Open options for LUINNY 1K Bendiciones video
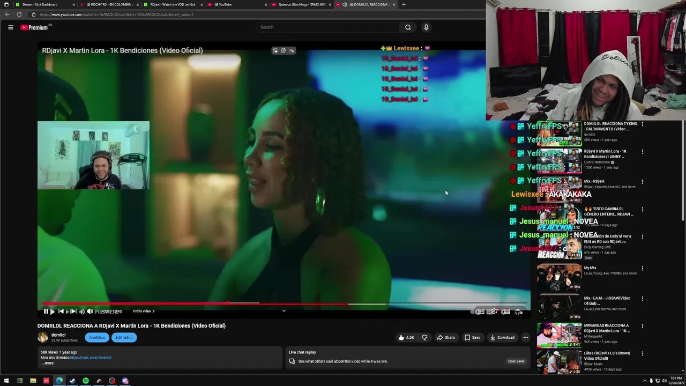The height and width of the screenshot is (386, 686). [643, 152]
